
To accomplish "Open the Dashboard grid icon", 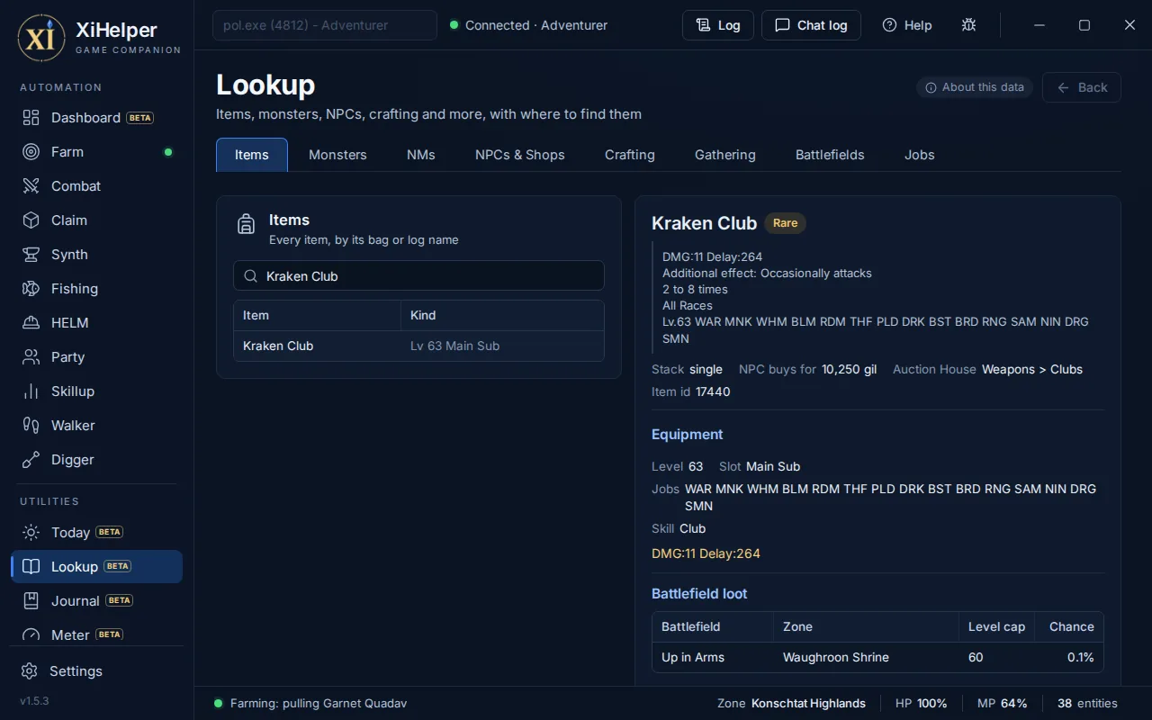I will 31,118.
